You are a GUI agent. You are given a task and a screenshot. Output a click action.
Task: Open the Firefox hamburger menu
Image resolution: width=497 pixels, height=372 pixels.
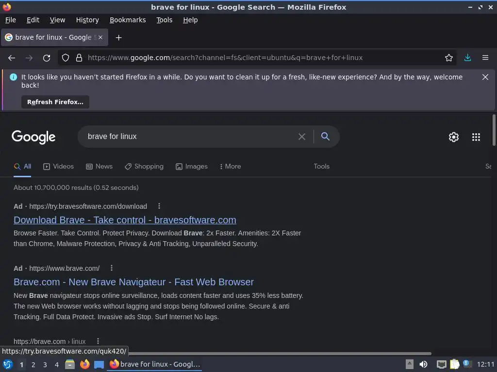(x=485, y=58)
